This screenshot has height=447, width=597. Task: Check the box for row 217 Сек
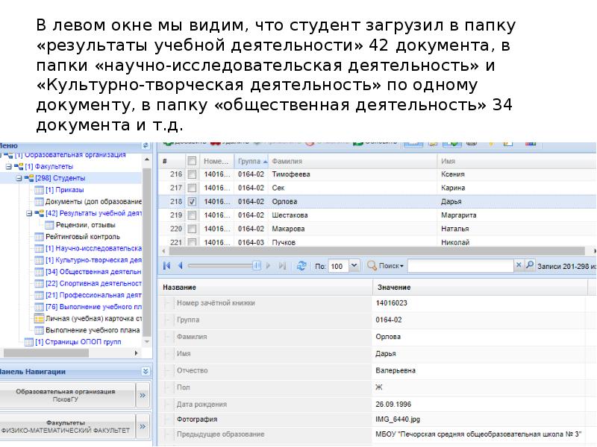192,188
